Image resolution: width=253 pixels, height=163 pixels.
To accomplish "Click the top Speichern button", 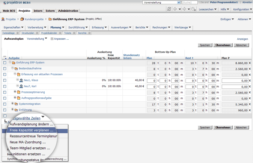I will click(x=205, y=45).
